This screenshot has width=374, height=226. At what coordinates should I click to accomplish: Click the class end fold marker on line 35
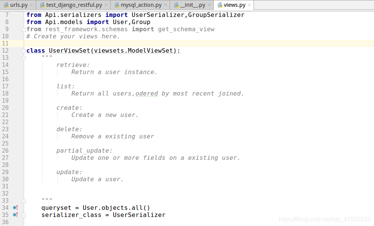(x=24, y=215)
